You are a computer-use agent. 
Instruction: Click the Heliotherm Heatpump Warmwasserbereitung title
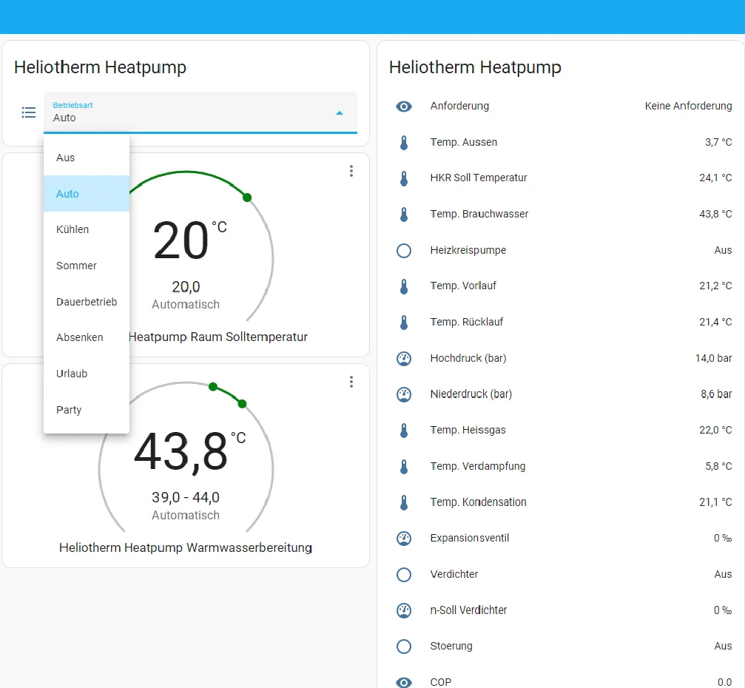(185, 548)
